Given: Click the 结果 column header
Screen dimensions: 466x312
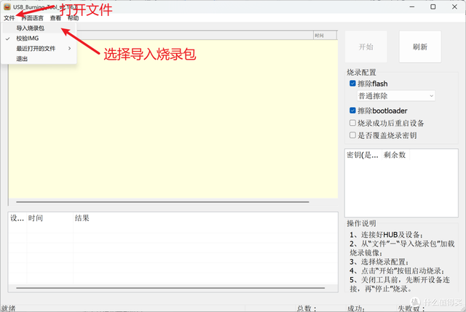Looking at the screenshot, I should click(x=205, y=218).
